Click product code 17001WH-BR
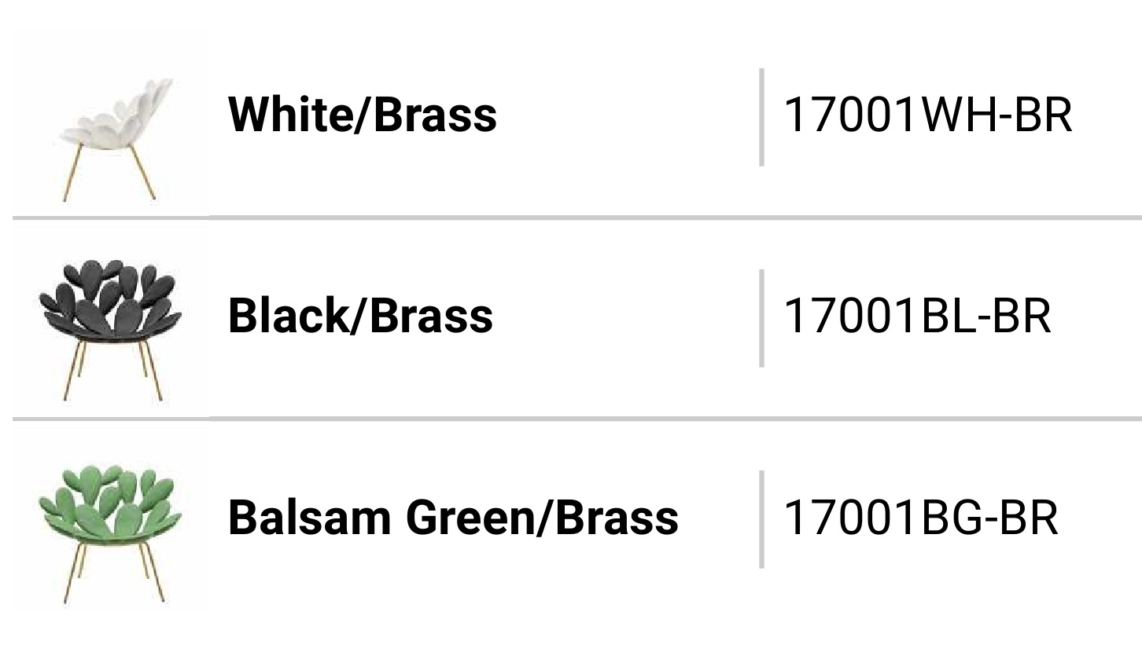Screen dimensions: 1142x670 click(x=928, y=115)
